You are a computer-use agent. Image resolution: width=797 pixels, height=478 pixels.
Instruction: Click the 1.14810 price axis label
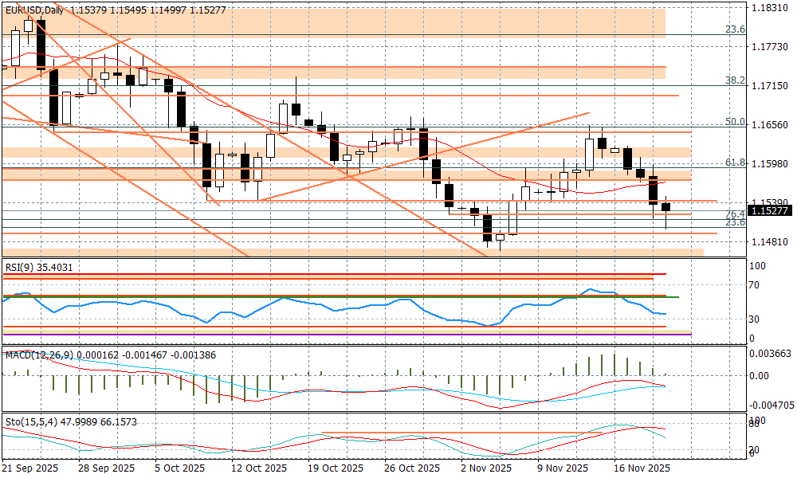[x=770, y=241]
